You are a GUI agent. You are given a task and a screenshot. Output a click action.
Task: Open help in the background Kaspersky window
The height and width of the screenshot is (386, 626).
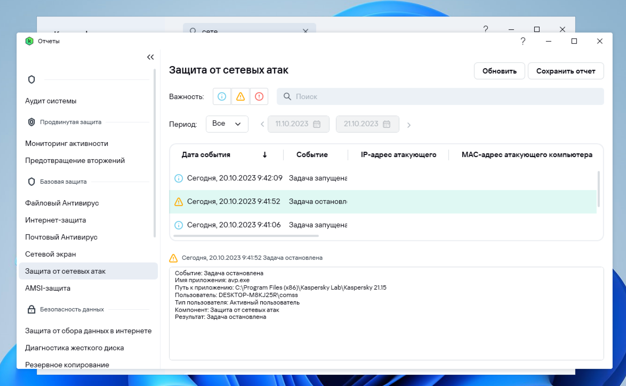click(x=485, y=29)
